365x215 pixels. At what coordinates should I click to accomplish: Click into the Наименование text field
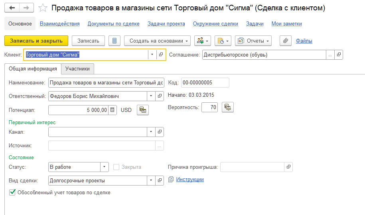106,82
